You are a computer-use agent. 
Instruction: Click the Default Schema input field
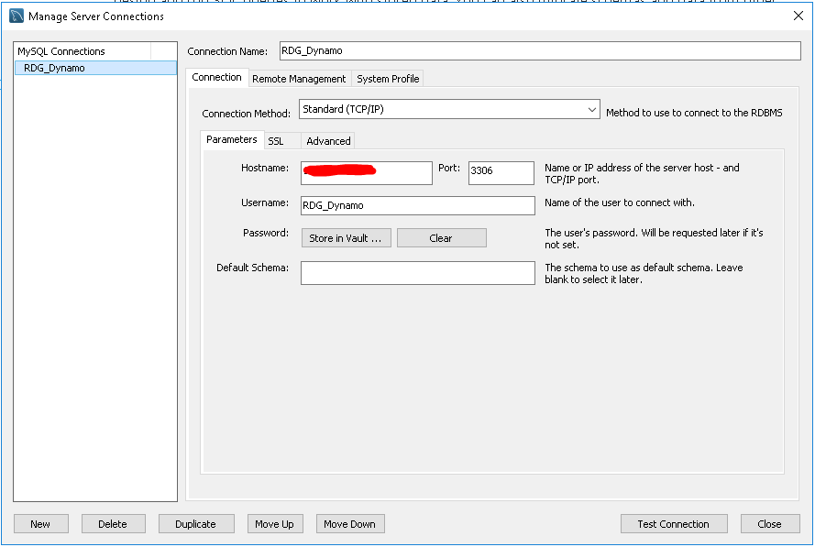pos(418,273)
